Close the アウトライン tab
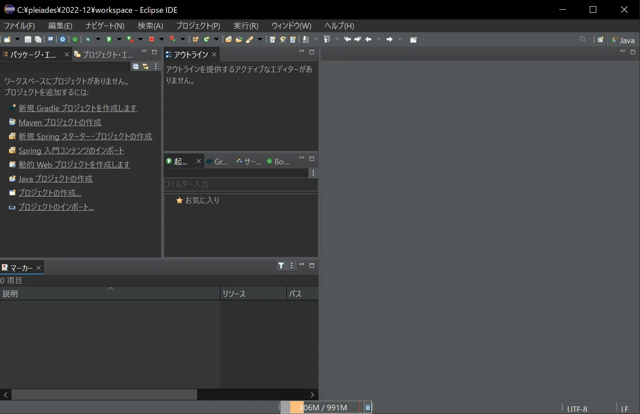The height and width of the screenshot is (414, 640). coord(214,55)
